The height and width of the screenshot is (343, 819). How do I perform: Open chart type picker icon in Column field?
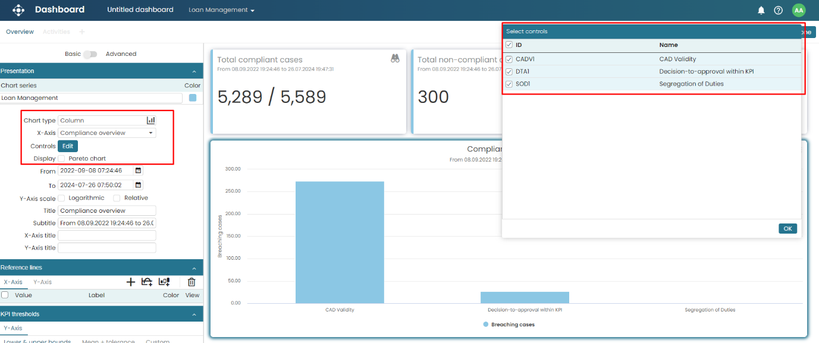tap(151, 120)
